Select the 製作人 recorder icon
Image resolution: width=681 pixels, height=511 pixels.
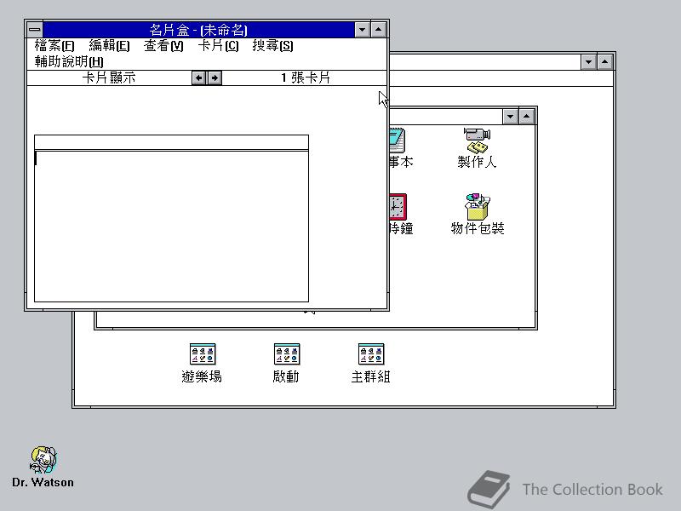tap(477, 148)
